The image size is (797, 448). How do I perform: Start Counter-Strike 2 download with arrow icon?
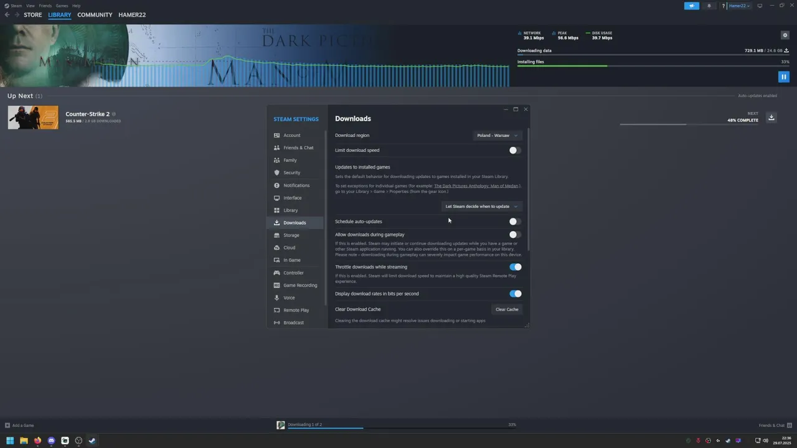(x=771, y=117)
